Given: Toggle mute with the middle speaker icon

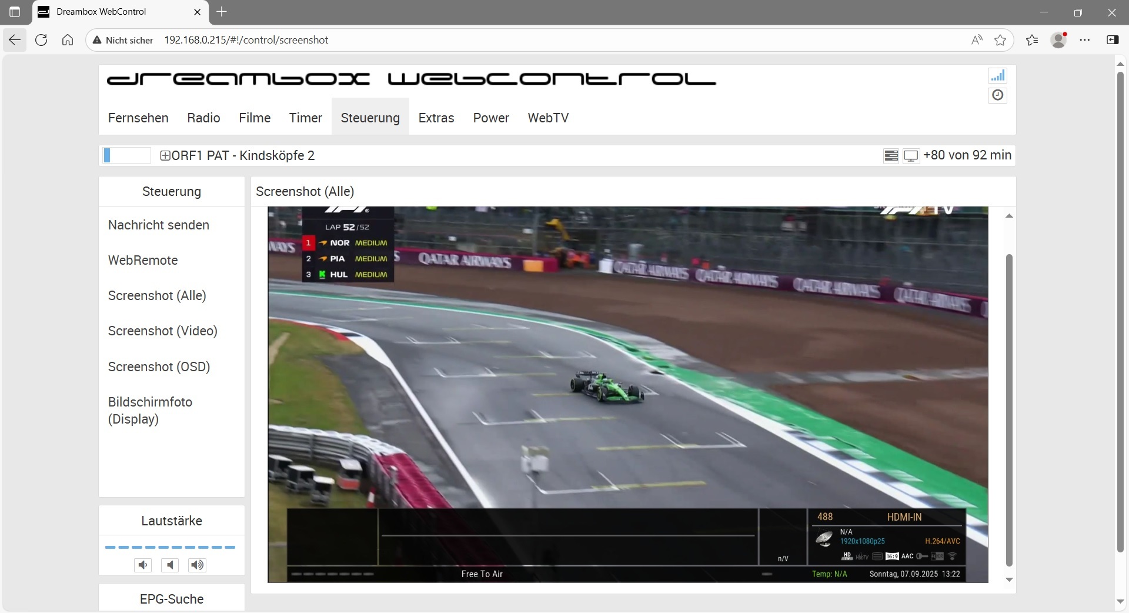Looking at the screenshot, I should coord(170,565).
